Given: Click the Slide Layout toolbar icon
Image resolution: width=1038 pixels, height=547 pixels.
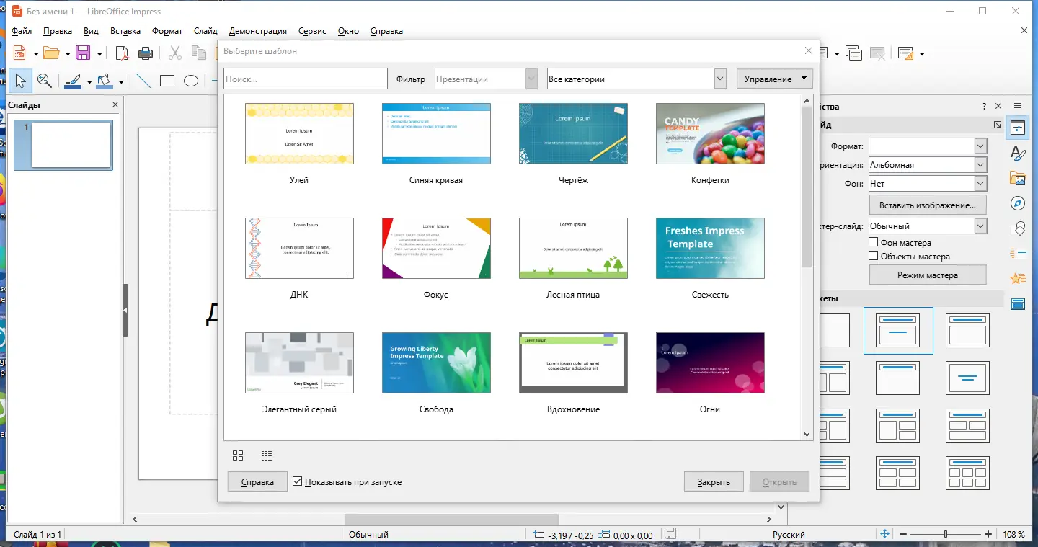Looking at the screenshot, I should pyautogui.click(x=905, y=53).
